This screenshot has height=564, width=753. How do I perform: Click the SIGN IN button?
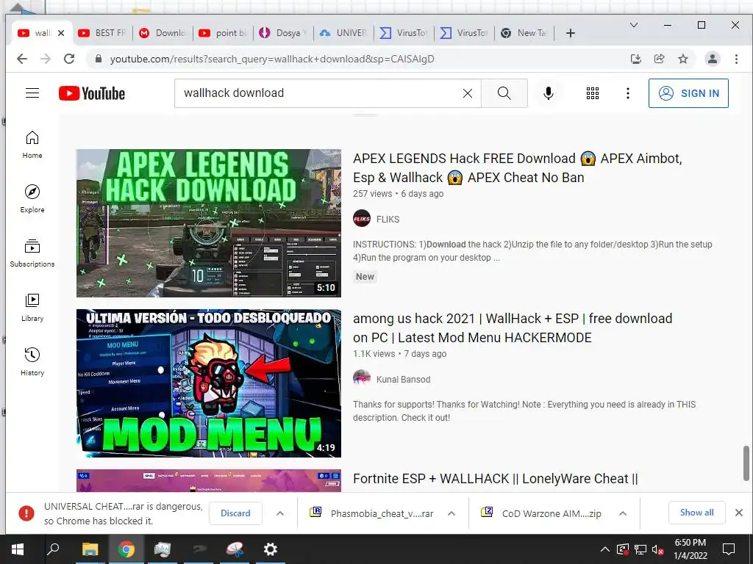[x=688, y=93]
